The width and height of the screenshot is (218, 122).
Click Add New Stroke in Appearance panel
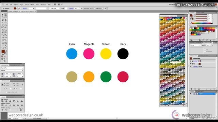click(191, 89)
